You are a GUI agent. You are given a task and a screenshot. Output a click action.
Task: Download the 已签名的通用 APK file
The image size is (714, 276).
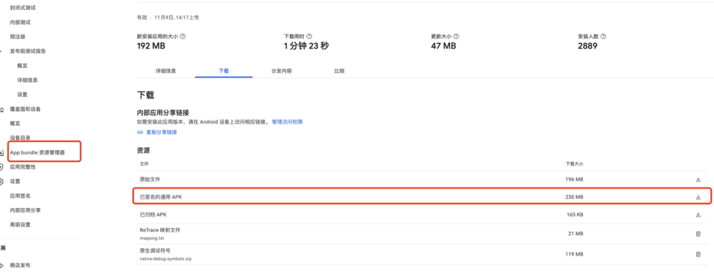tap(698, 197)
